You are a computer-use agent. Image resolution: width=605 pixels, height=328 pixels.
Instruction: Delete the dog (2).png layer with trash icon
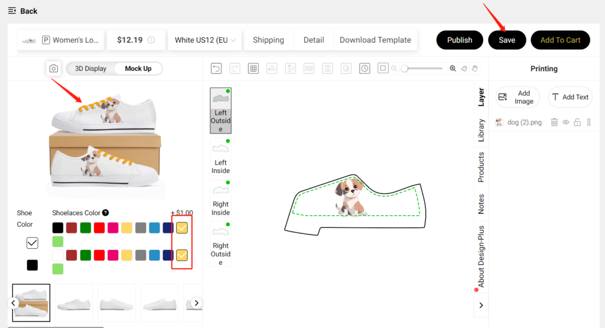[554, 122]
